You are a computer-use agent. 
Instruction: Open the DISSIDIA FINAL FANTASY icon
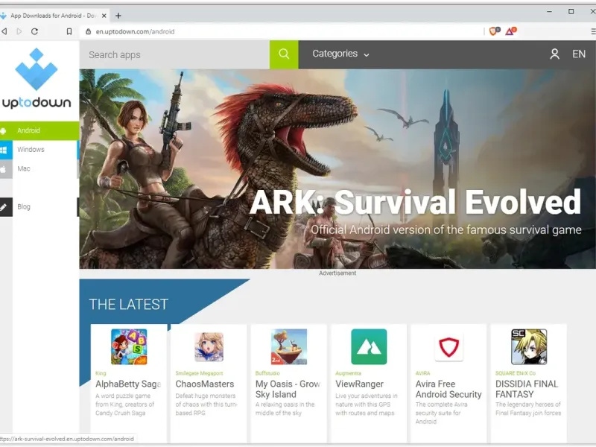(x=529, y=346)
